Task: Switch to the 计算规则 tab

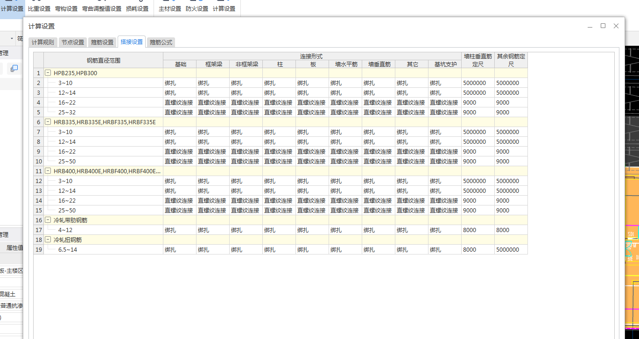Action: (43, 42)
